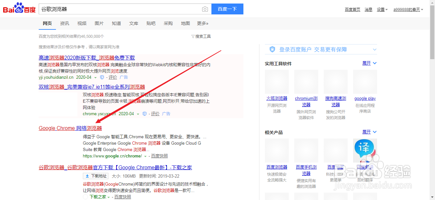
Task: Click the 登录百度账户 交易更有保障 banner text
Action: [313, 50]
